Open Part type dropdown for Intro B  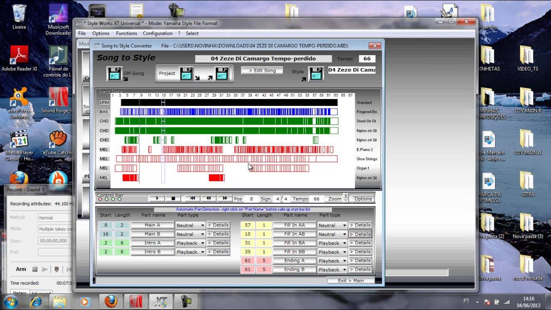pyautogui.click(x=190, y=252)
